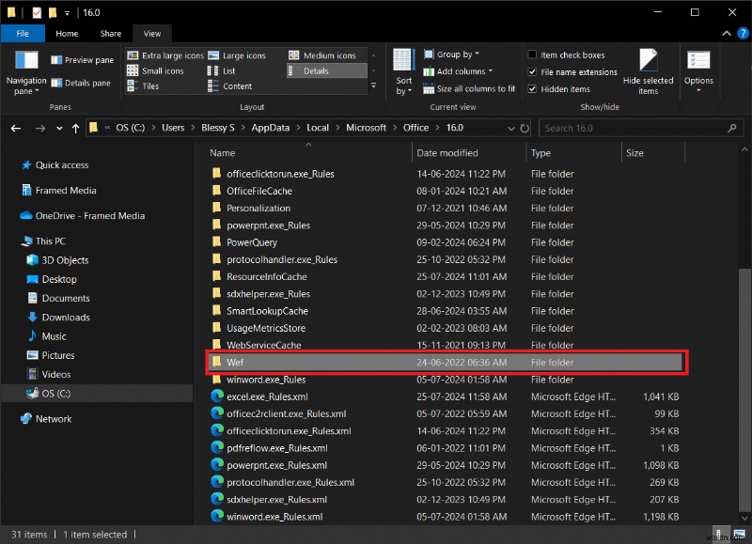Screen dimensions: 752x544
Task: Open Quick access in navigation pane
Action: coord(55,165)
